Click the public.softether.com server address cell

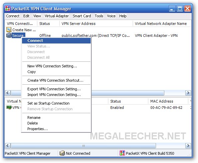[96, 36]
